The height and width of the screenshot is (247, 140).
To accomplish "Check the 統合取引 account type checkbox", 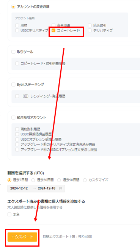I will click(x=90, y=25).
